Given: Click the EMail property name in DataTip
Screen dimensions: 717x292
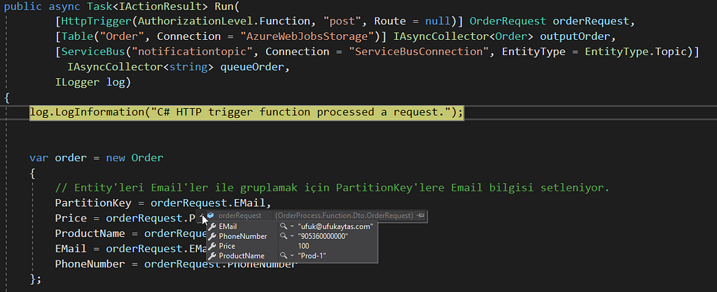Looking at the screenshot, I should coord(228,226).
